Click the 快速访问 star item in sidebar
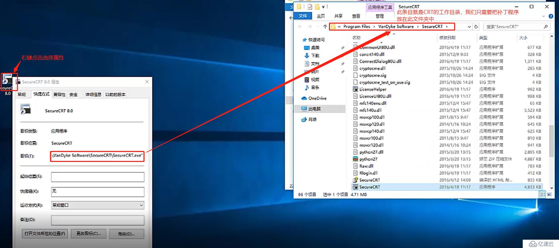 [313, 40]
